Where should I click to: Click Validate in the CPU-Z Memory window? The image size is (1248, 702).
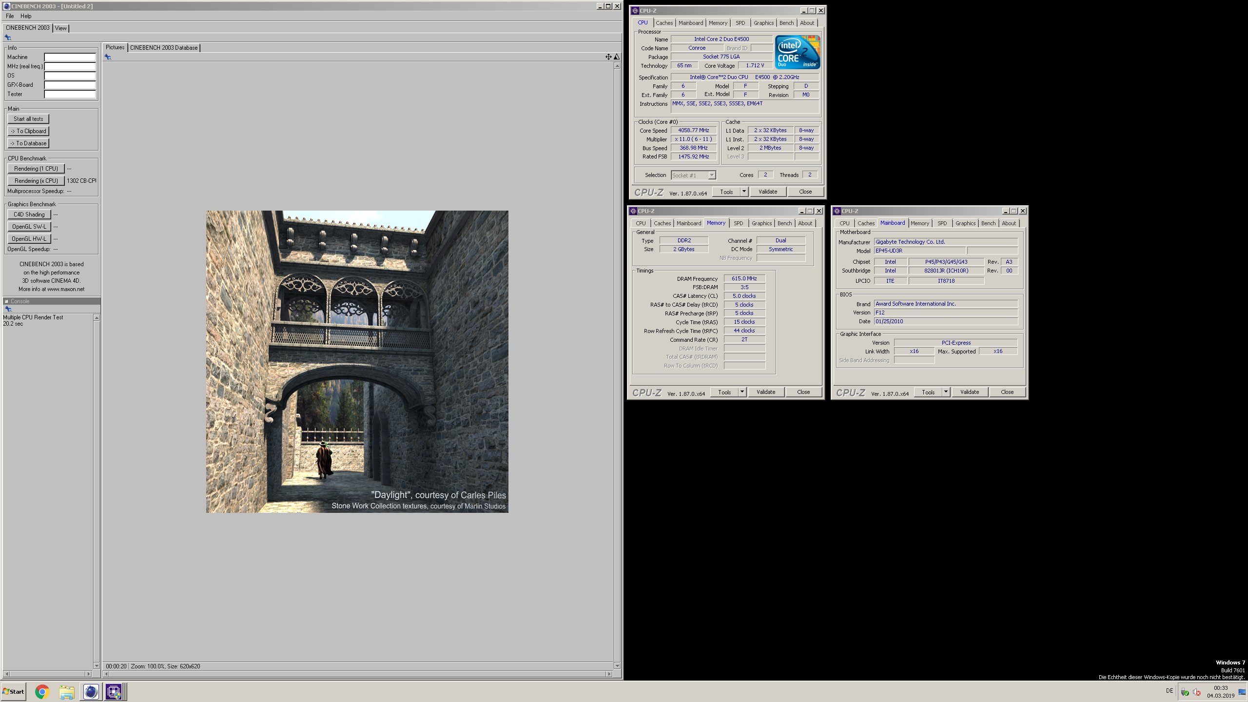766,392
